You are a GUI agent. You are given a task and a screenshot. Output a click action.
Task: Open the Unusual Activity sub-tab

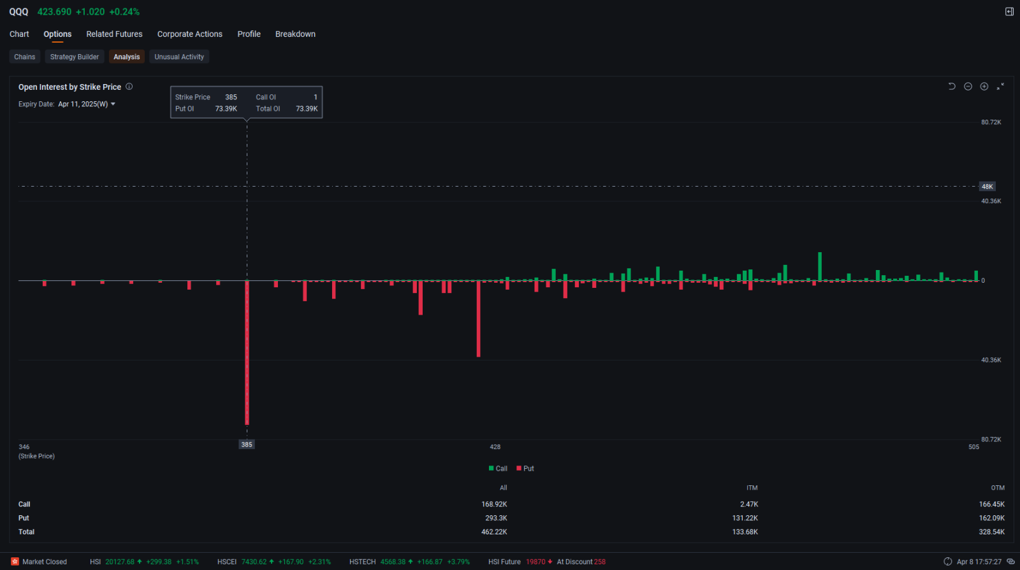coord(179,57)
